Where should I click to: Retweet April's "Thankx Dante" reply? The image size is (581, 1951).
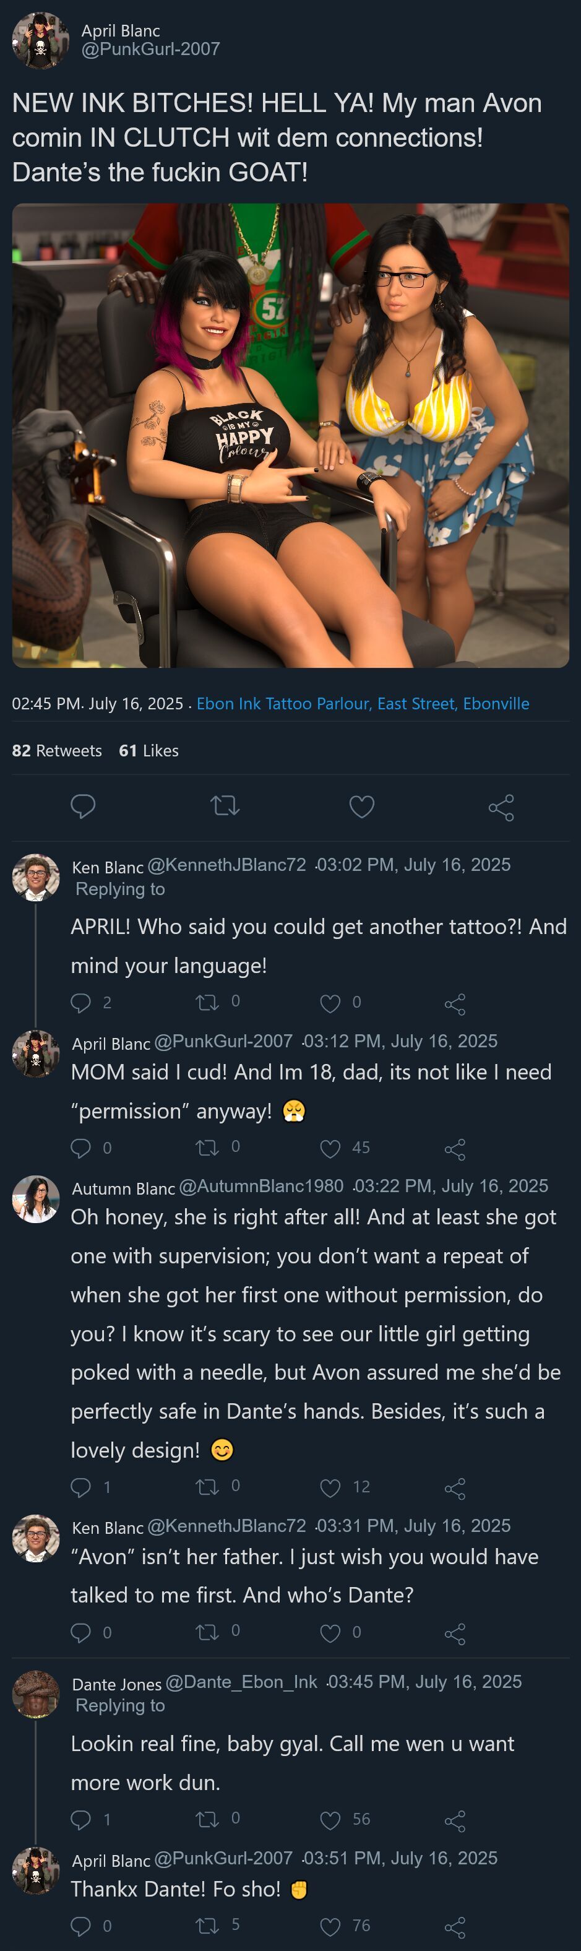point(207,1925)
